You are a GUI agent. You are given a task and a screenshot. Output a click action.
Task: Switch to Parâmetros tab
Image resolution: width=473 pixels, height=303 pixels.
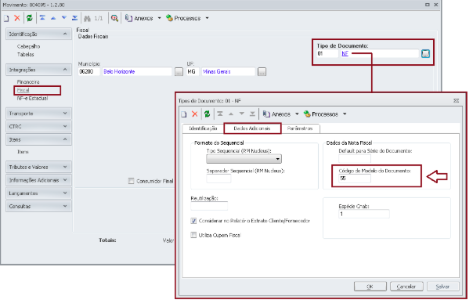click(x=300, y=128)
